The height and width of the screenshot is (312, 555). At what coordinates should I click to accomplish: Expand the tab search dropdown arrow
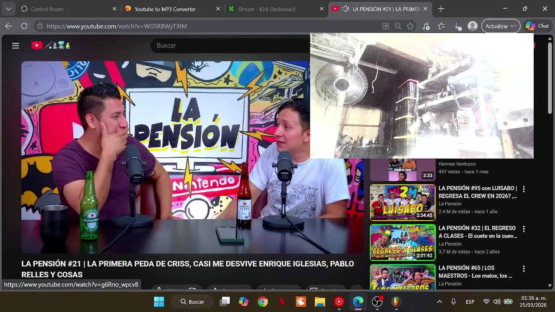click(x=8, y=9)
